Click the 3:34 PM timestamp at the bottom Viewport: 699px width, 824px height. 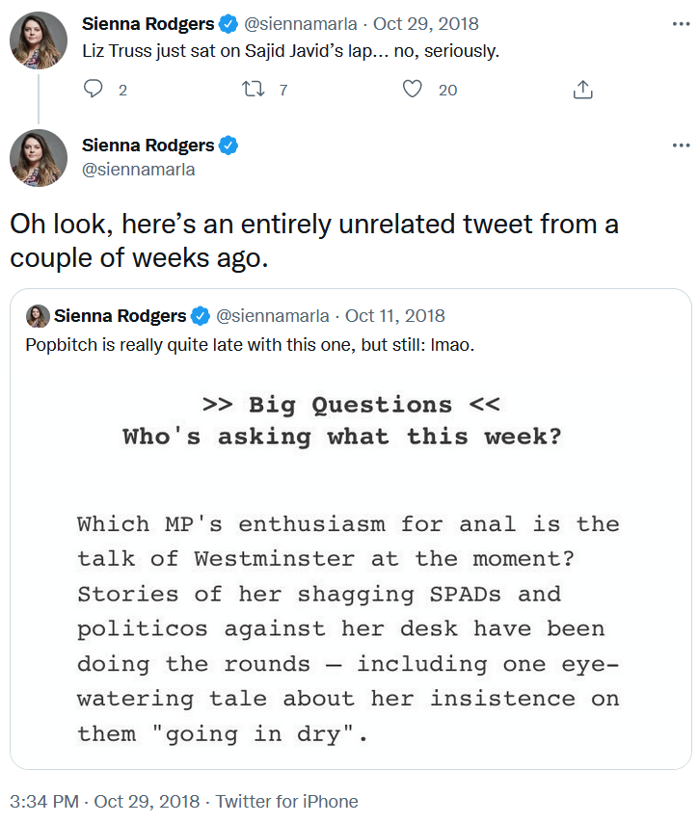tap(44, 802)
